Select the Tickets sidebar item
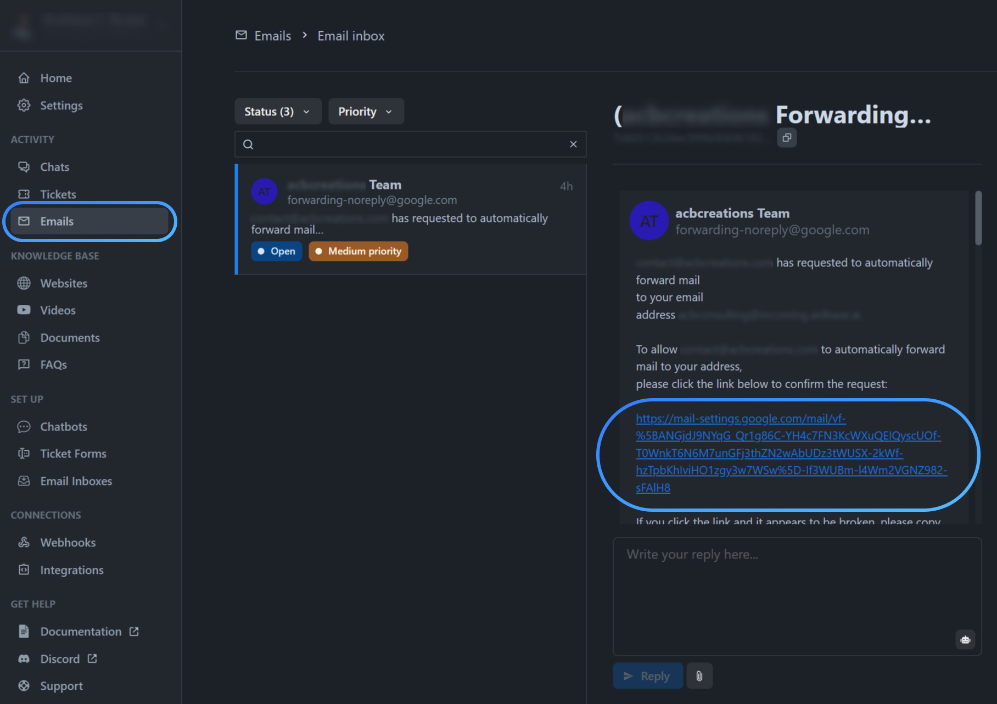 coord(58,194)
